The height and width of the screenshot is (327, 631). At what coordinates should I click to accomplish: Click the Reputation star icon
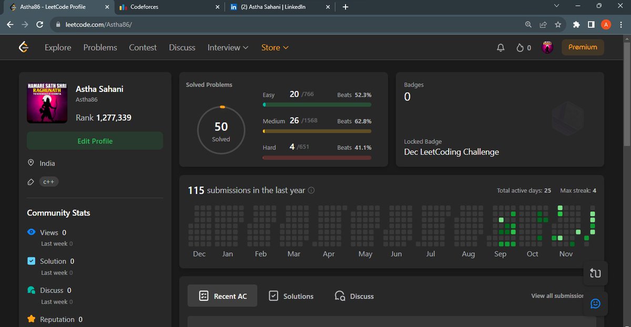pos(31,319)
